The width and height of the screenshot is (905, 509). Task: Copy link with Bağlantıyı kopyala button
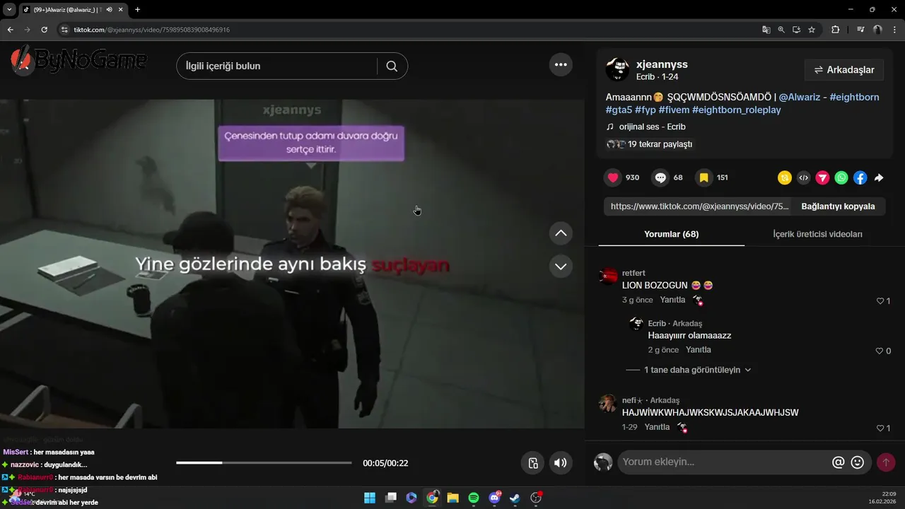(x=838, y=206)
